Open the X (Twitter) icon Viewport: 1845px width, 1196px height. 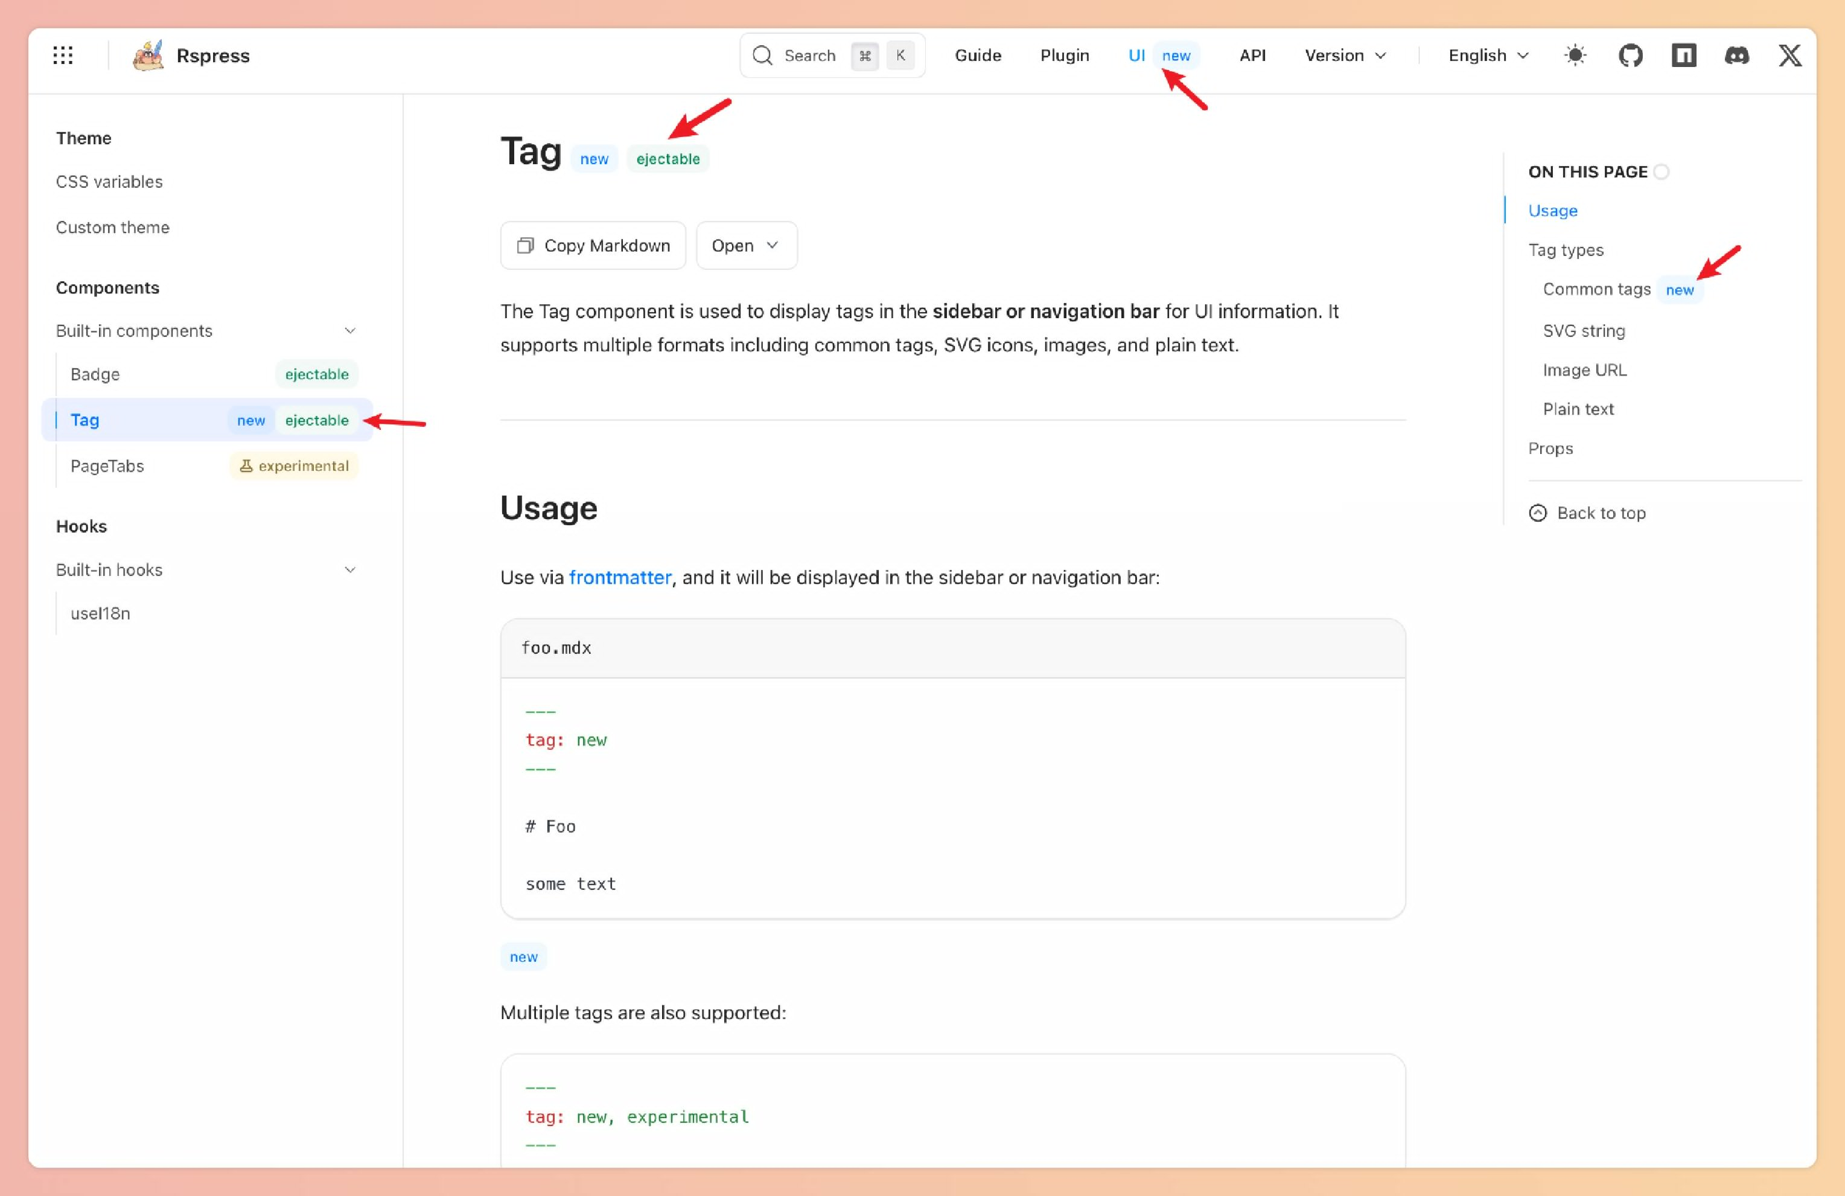[1789, 55]
